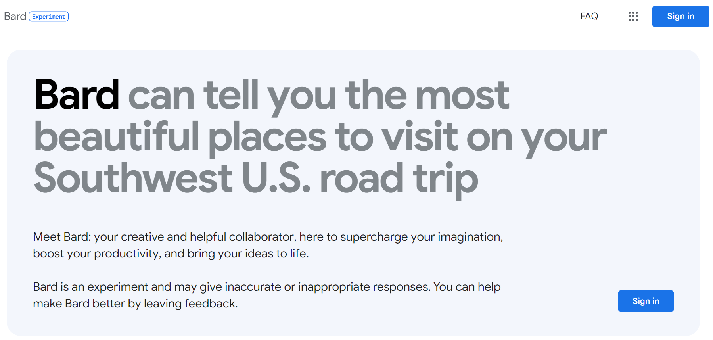Click 'boost your productivity' text
The height and width of the screenshot is (340, 713).
point(95,254)
